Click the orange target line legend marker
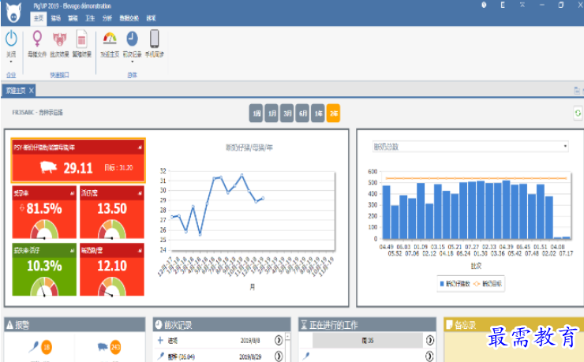Image resolution: width=584 pixels, height=362 pixels. pos(477,284)
